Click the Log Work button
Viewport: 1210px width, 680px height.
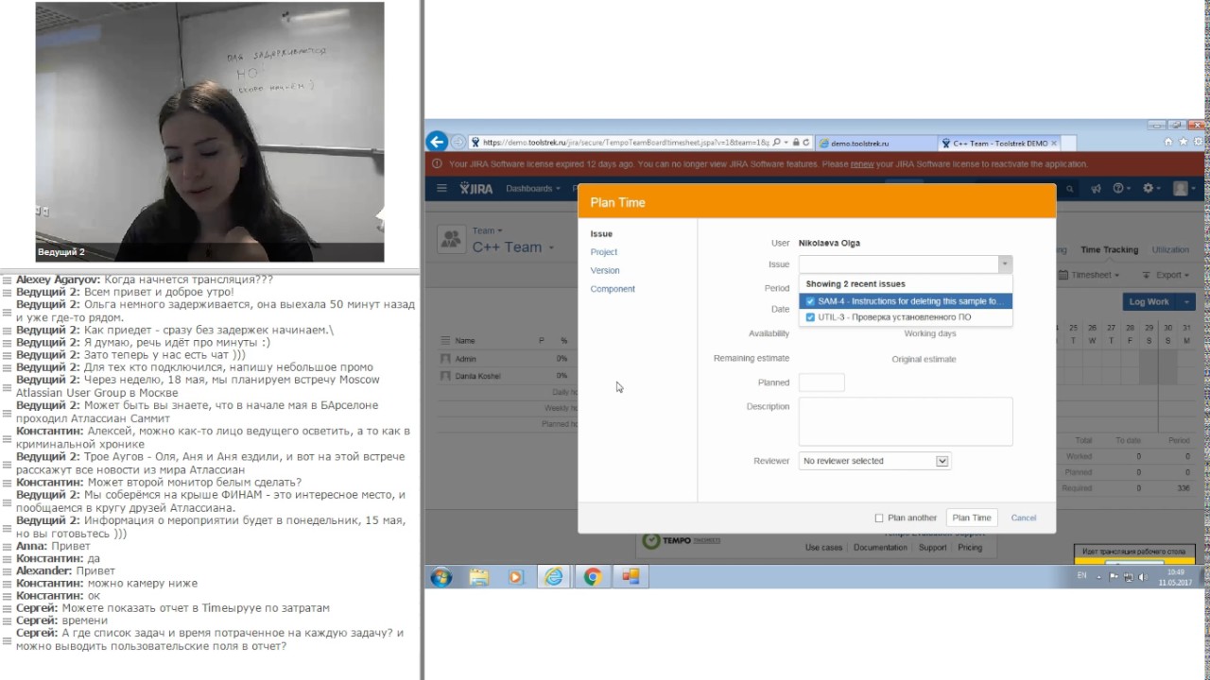[1149, 302]
